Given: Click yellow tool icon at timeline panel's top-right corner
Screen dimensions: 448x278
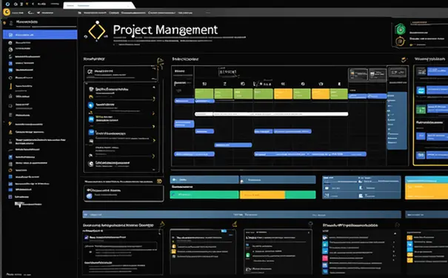Looking at the screenshot, I should 404,59.
